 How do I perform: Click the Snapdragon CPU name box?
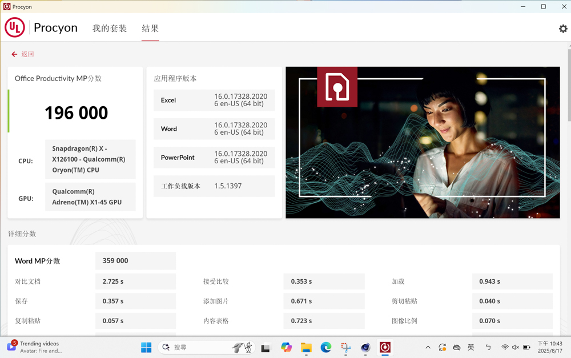[x=90, y=159]
